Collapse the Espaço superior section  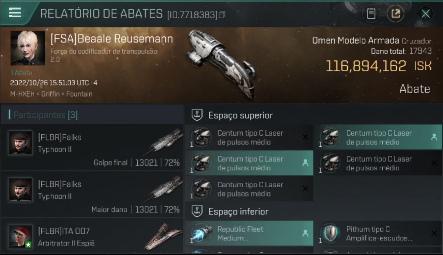tap(197, 115)
